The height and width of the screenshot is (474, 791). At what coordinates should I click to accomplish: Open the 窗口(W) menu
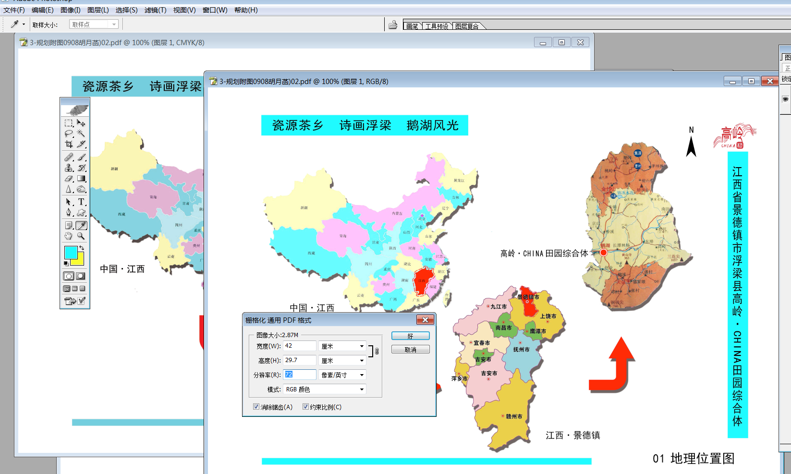215,10
